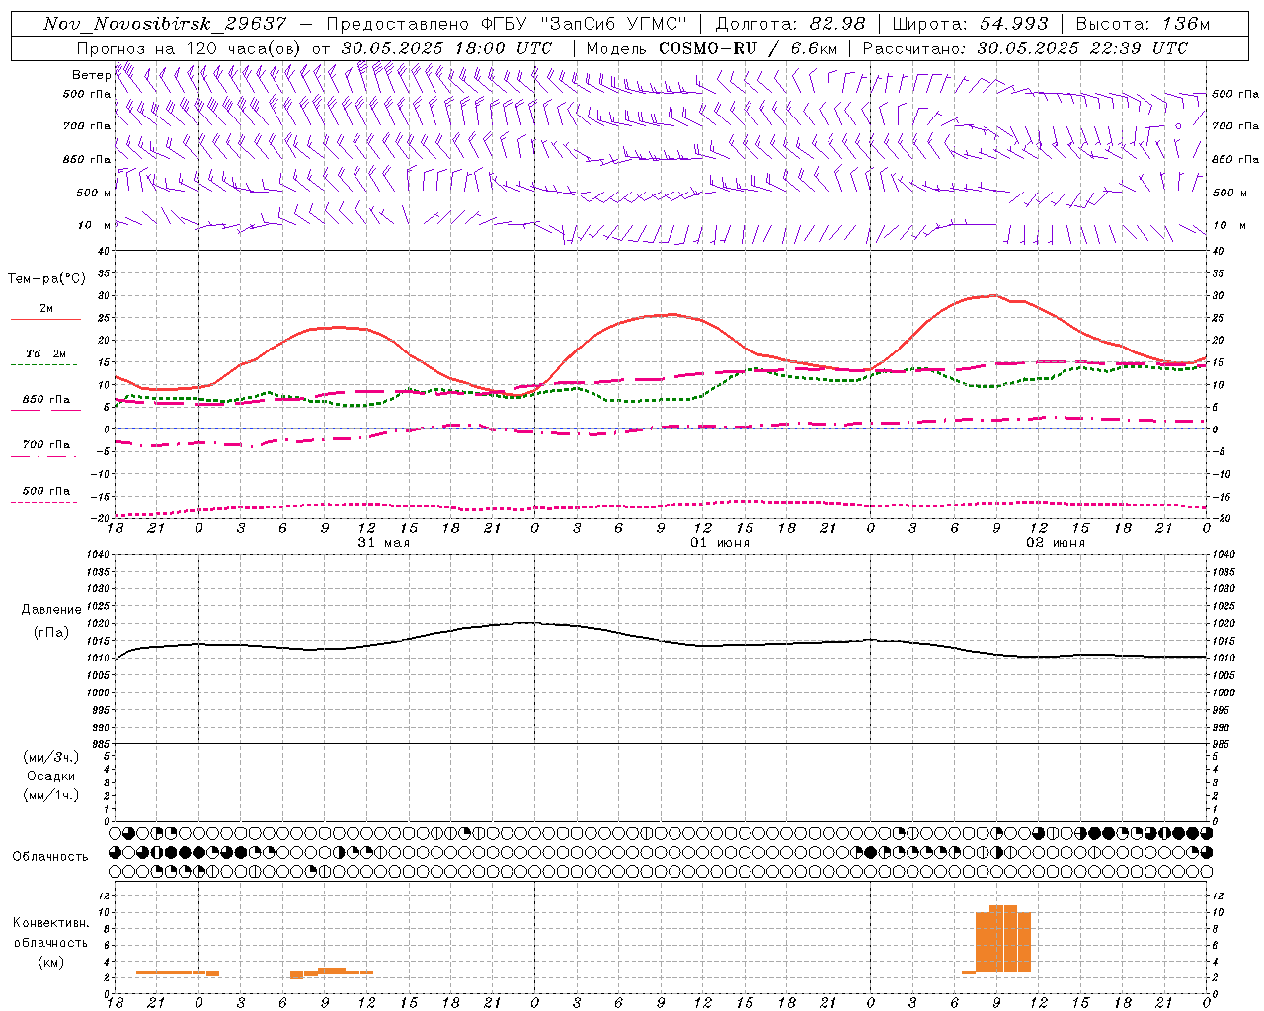Click the Долгота: 82.98 header field
The height and width of the screenshot is (1011, 1264).
[790, 24]
